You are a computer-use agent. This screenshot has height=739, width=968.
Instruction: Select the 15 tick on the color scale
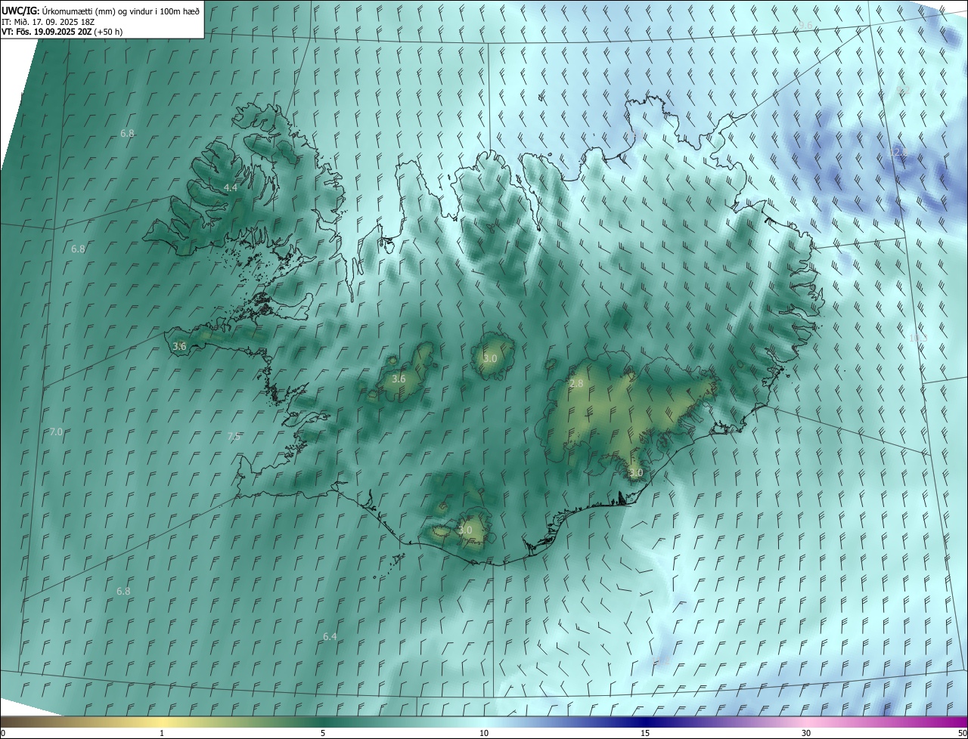tap(645, 733)
